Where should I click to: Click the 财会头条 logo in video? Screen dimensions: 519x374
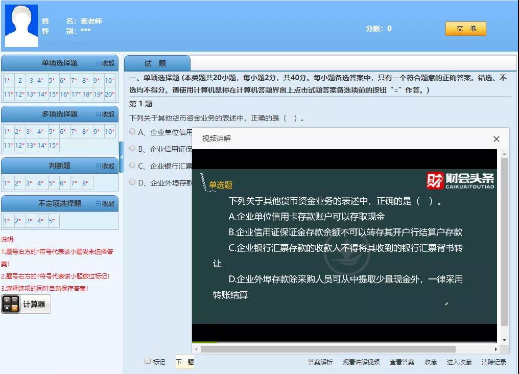[x=461, y=180]
